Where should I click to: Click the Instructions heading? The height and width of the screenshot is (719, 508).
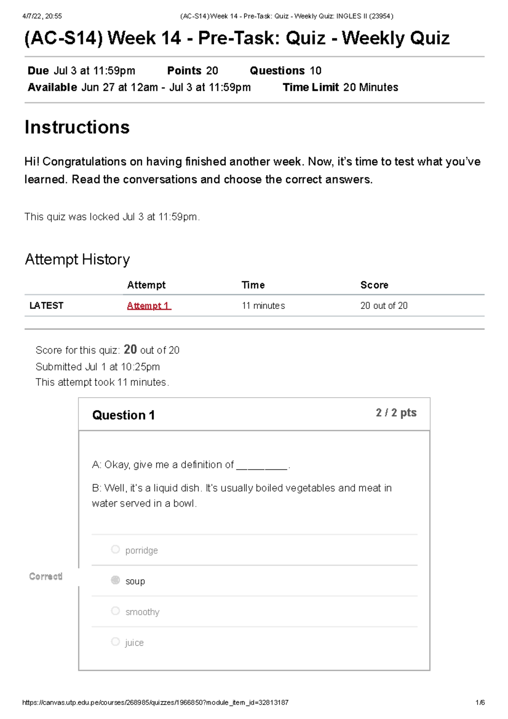(x=77, y=127)
